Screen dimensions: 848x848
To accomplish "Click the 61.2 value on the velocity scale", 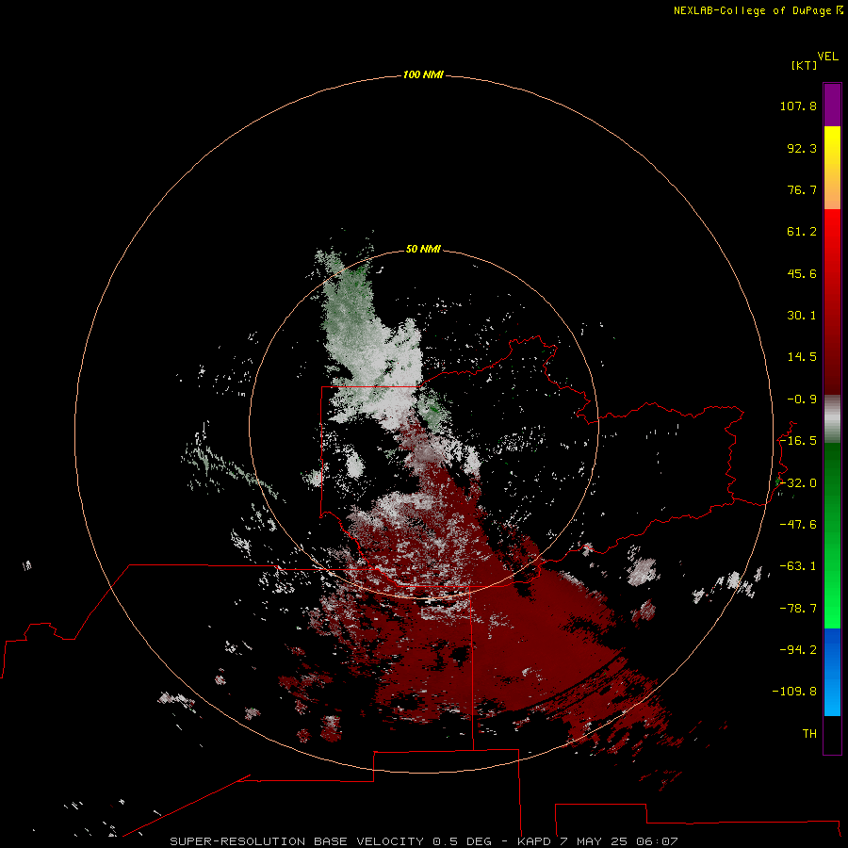I will [802, 232].
